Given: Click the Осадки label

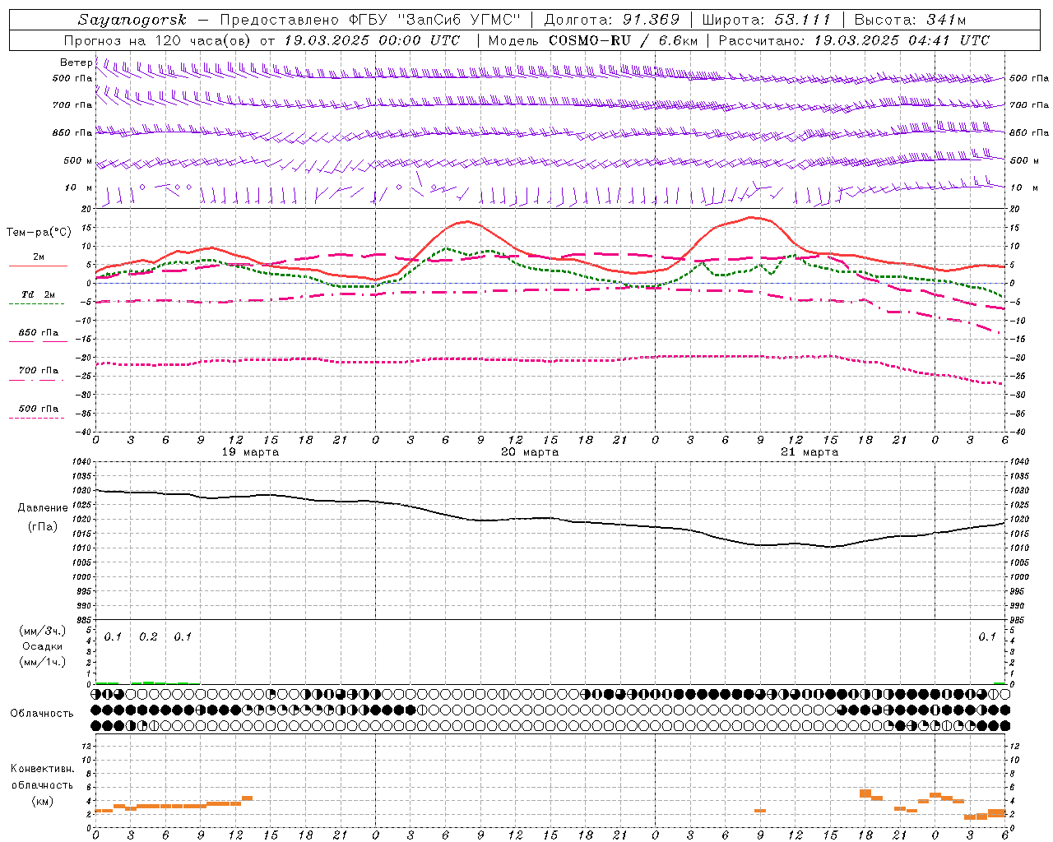Looking at the screenshot, I should (42, 646).
